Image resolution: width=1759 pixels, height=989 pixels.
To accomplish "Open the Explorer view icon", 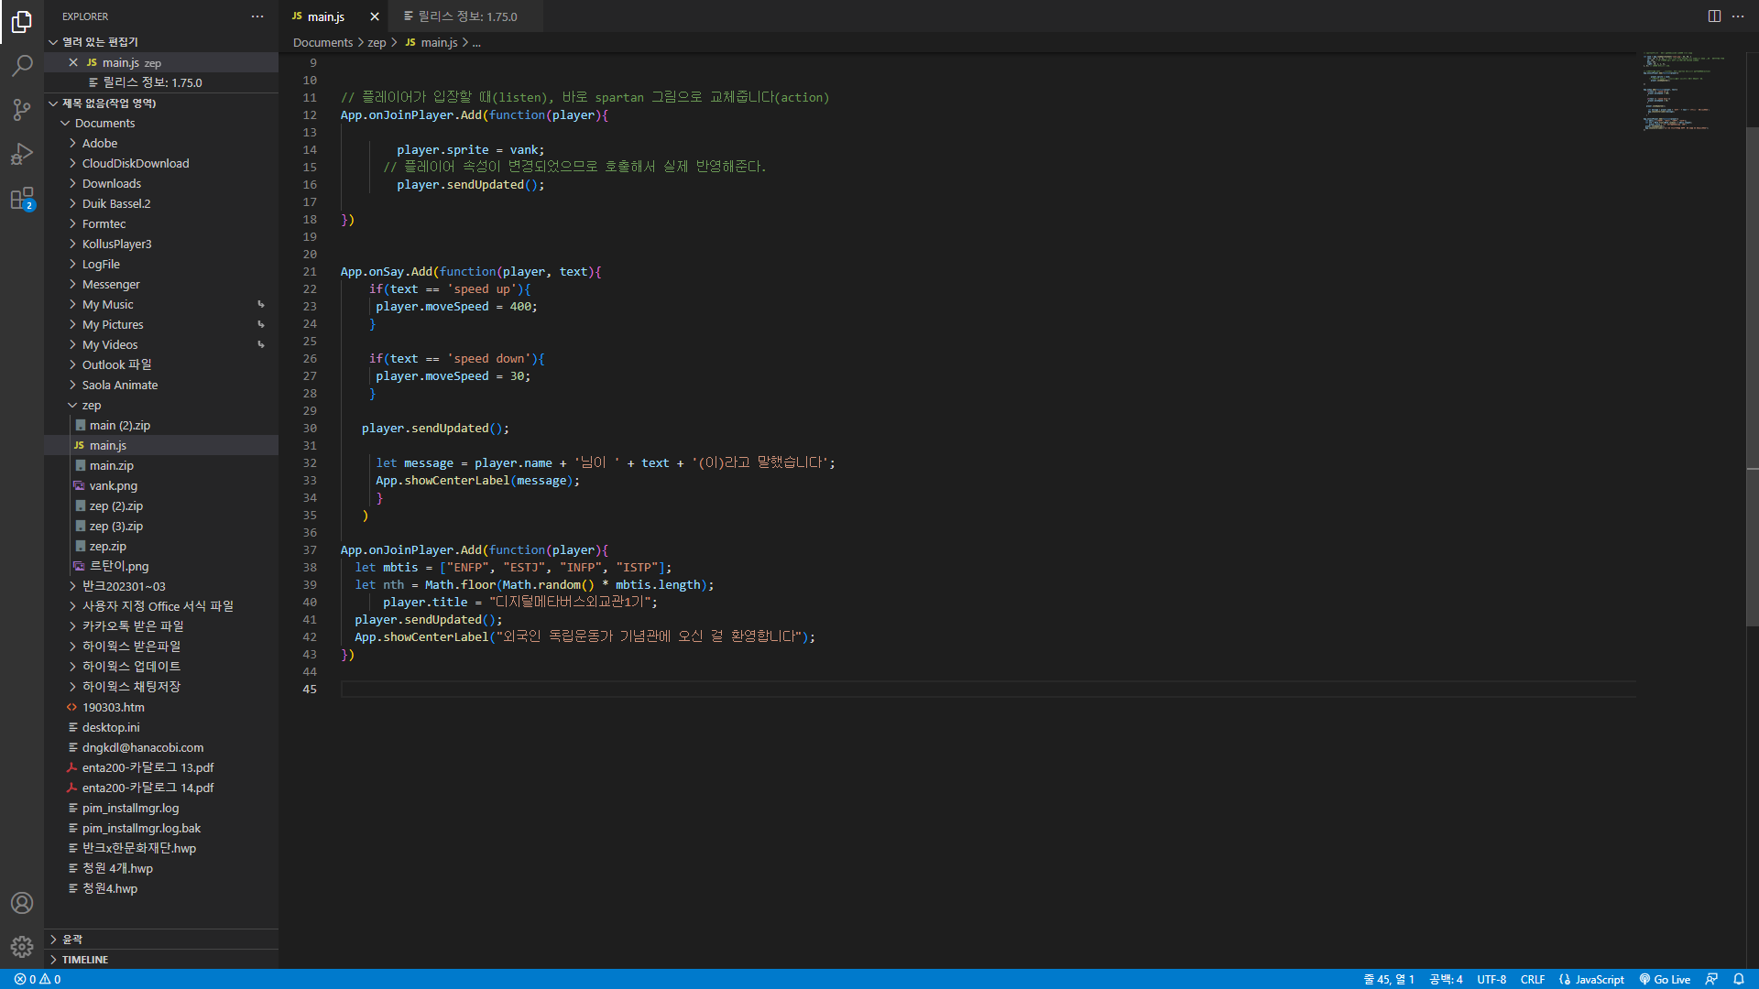I will tap(22, 22).
